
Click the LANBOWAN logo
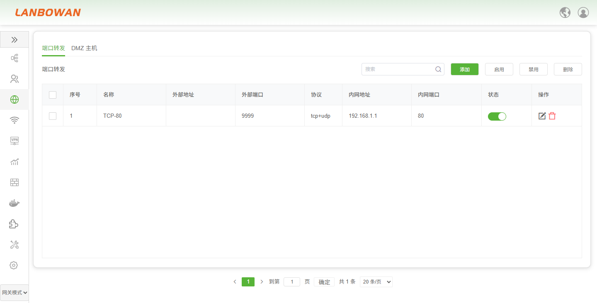tap(48, 12)
